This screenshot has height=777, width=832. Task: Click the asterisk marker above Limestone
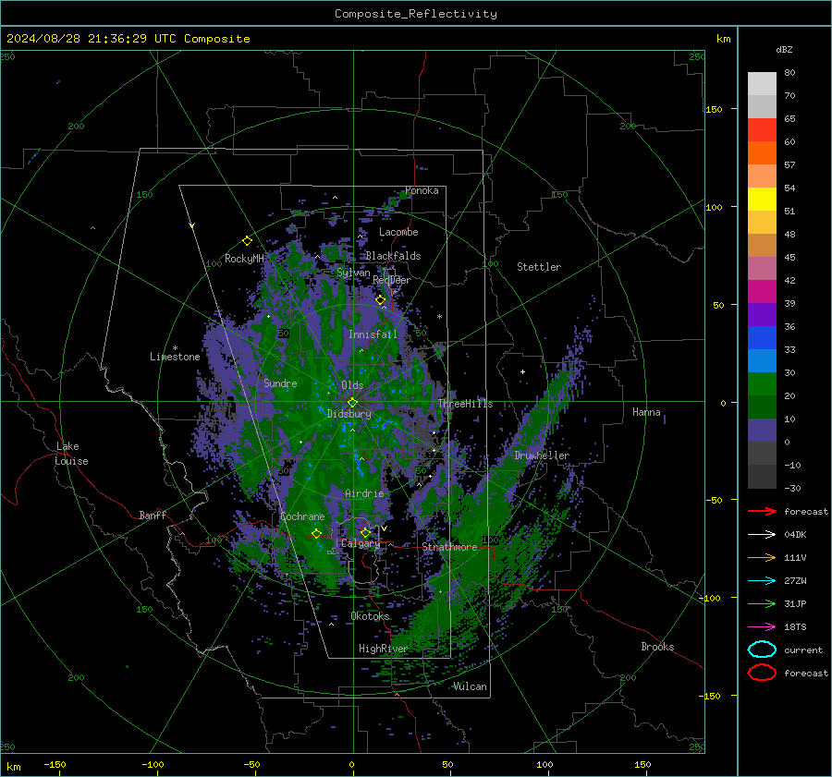[x=175, y=348]
